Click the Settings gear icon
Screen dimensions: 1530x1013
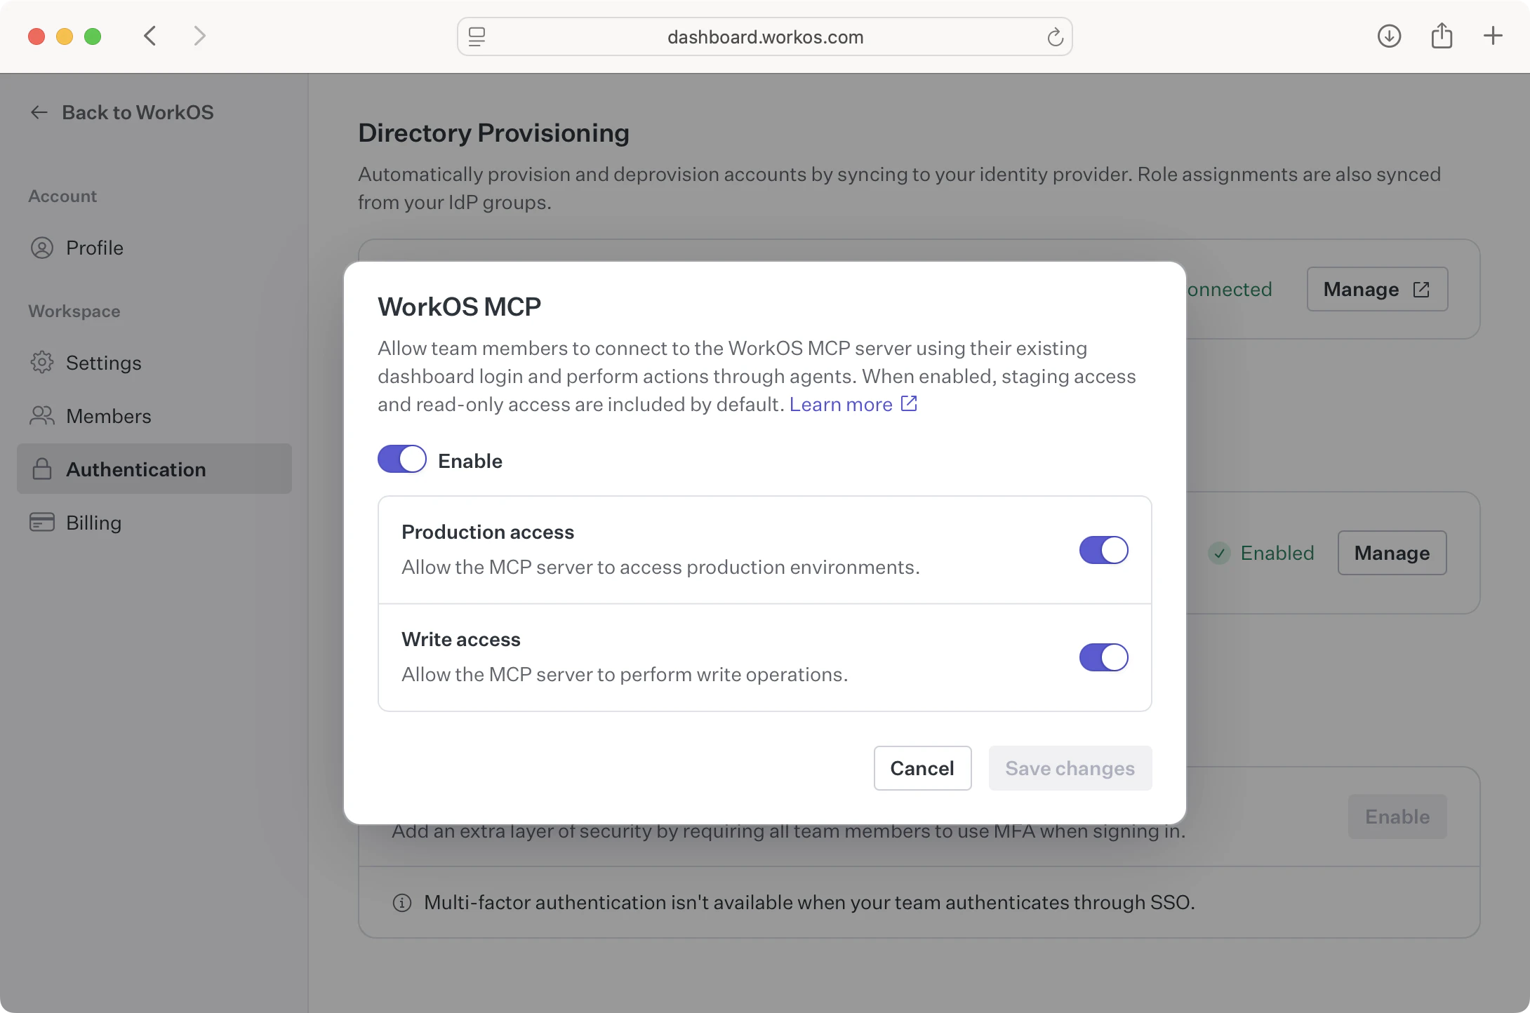coord(42,362)
